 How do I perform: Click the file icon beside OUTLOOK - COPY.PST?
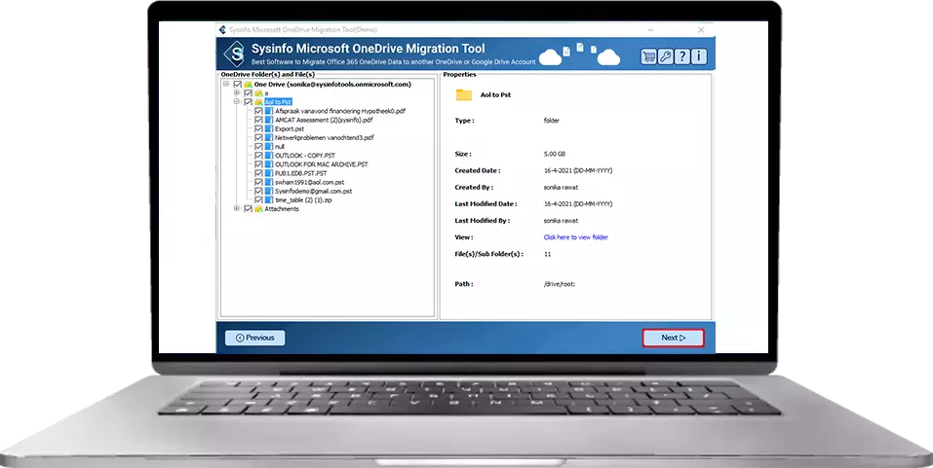tap(269, 156)
